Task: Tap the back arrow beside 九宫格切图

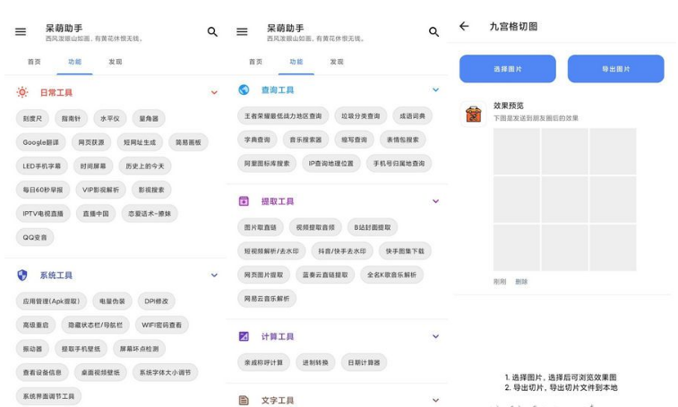Action: point(464,27)
